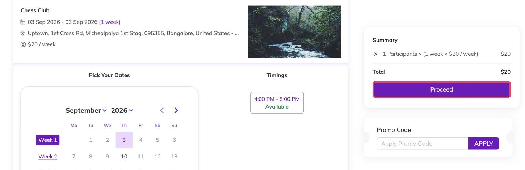Expand the participants summary line chevron
525x170 pixels.
pyautogui.click(x=375, y=54)
